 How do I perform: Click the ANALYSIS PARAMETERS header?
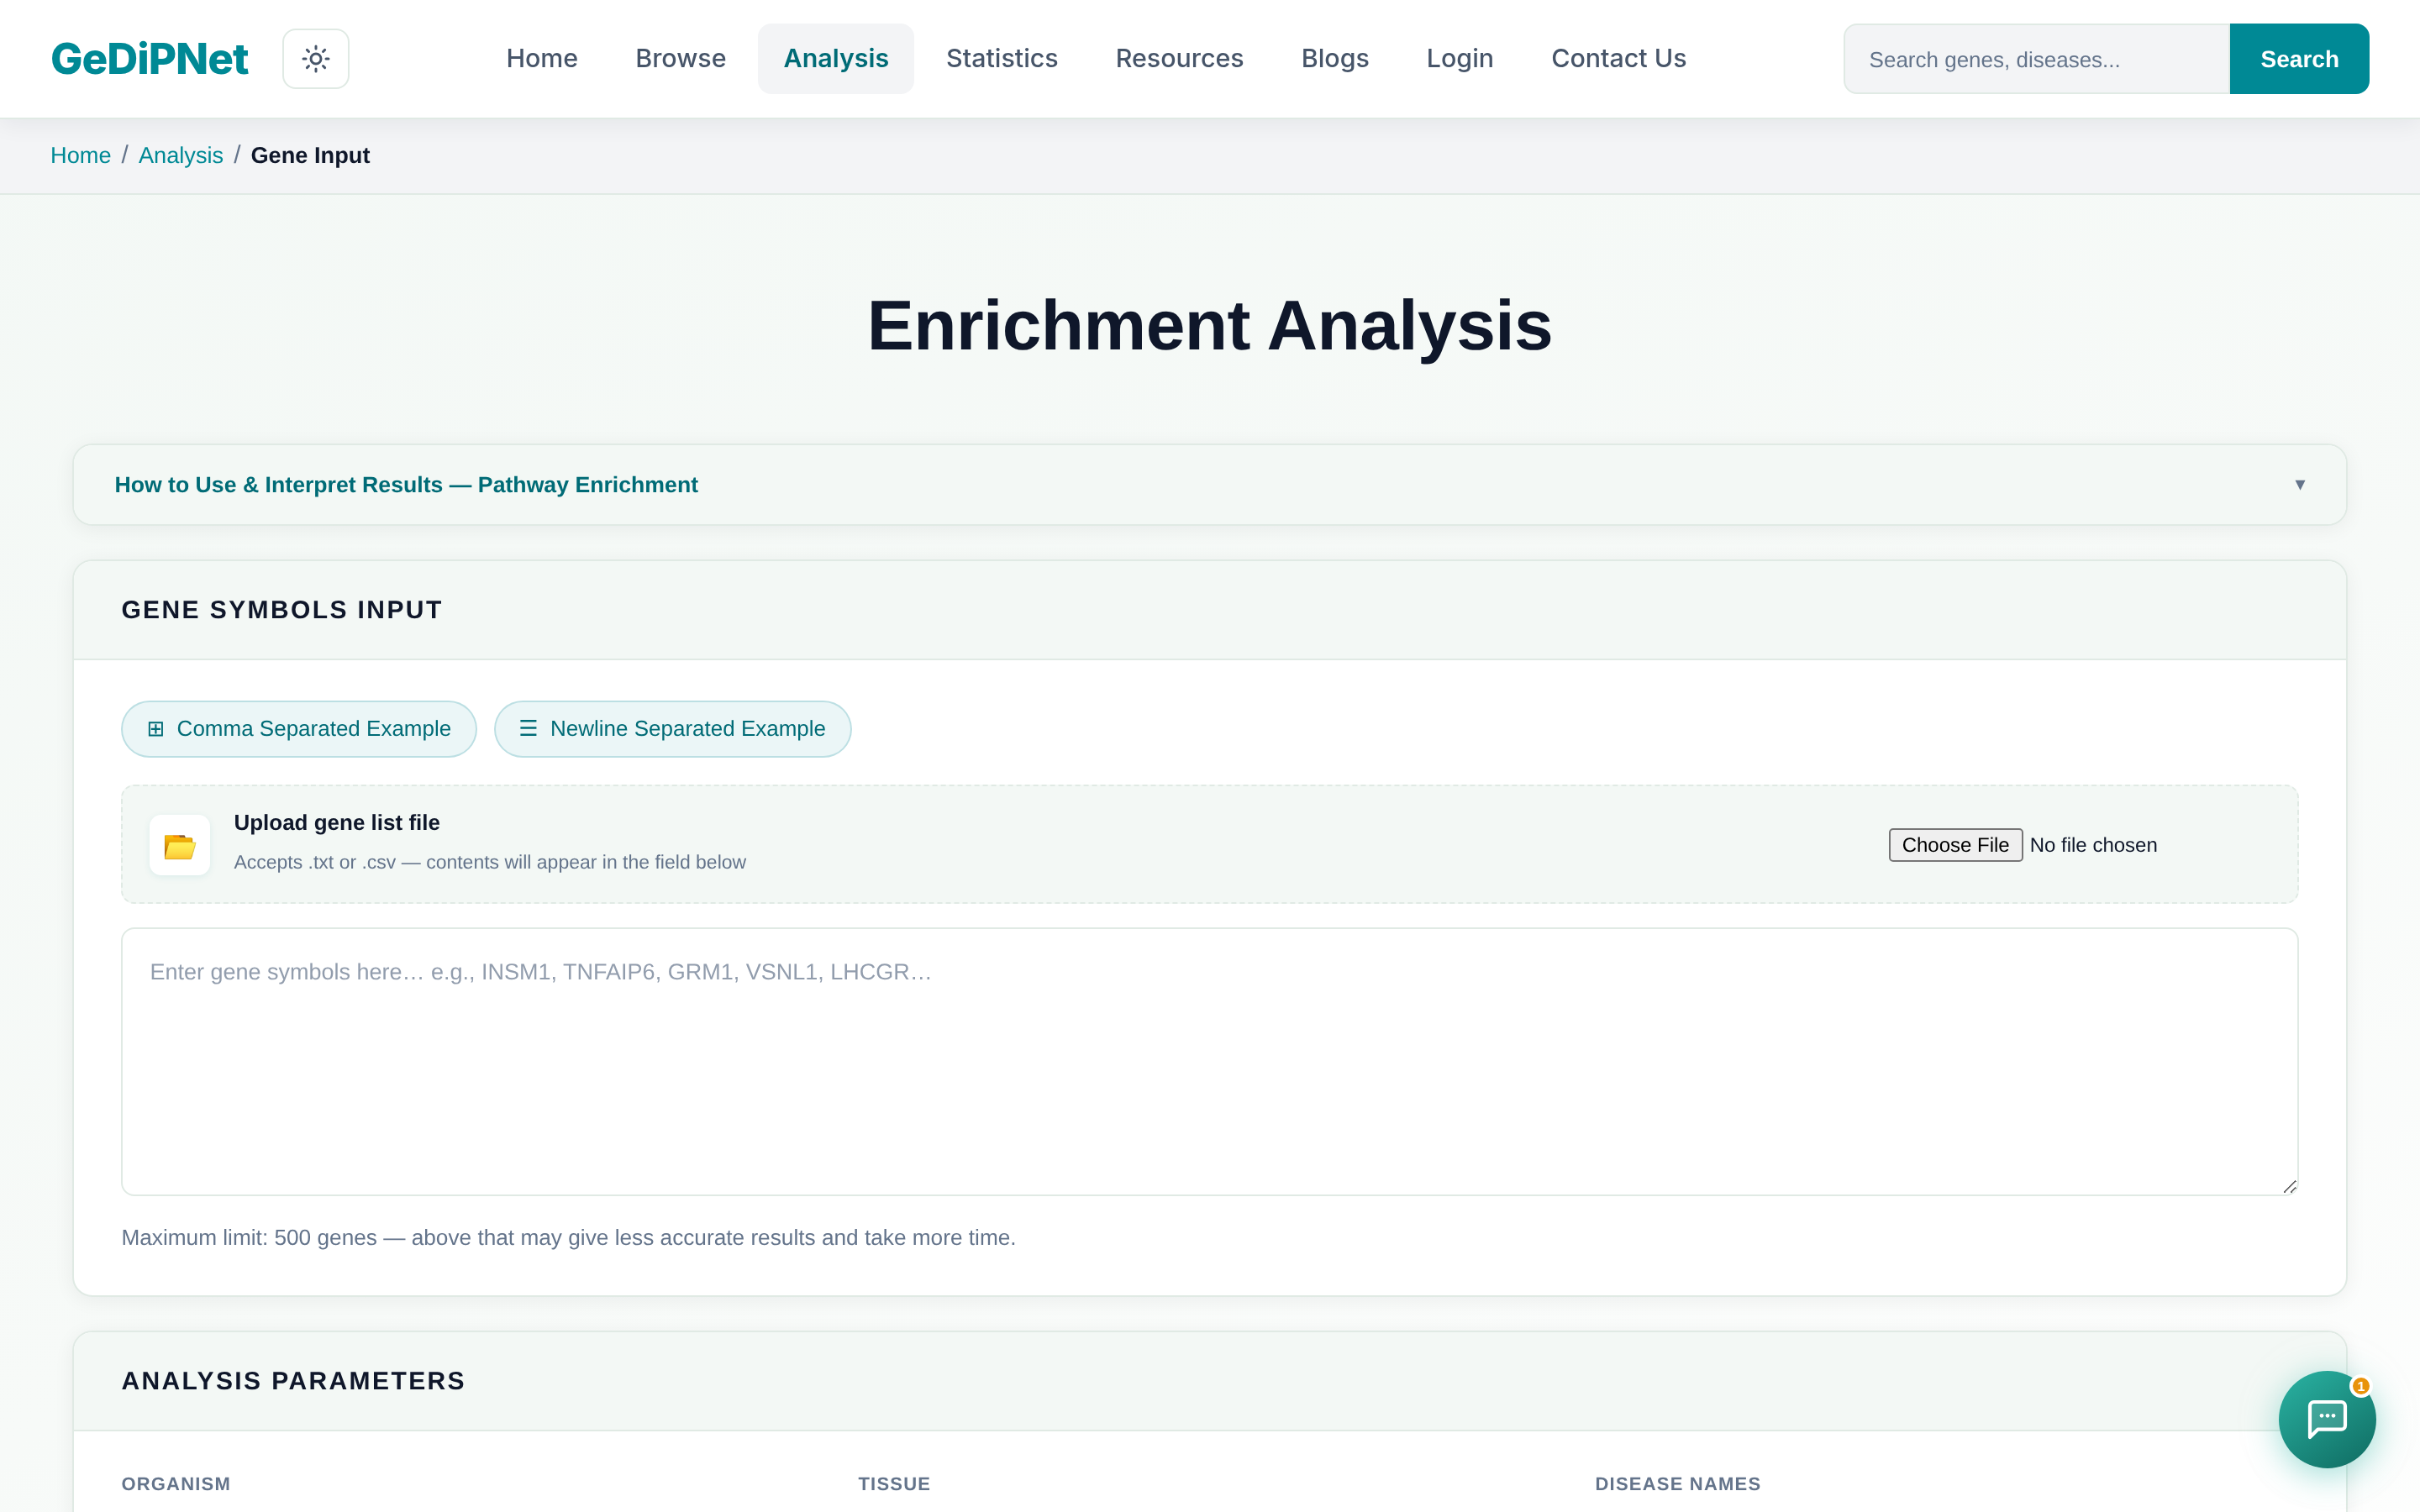293,1381
